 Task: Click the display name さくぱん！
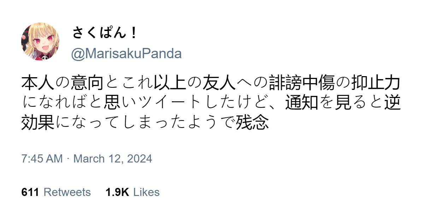tap(105, 33)
